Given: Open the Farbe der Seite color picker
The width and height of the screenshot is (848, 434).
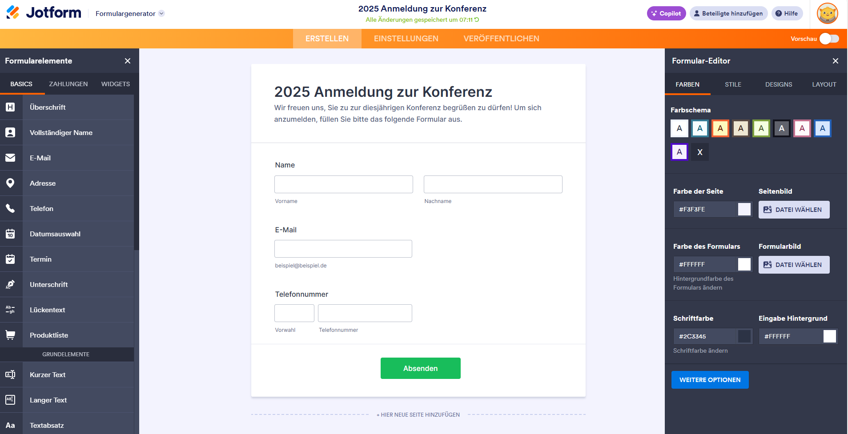Looking at the screenshot, I should pos(744,209).
